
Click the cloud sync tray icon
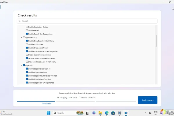coord(150,113)
